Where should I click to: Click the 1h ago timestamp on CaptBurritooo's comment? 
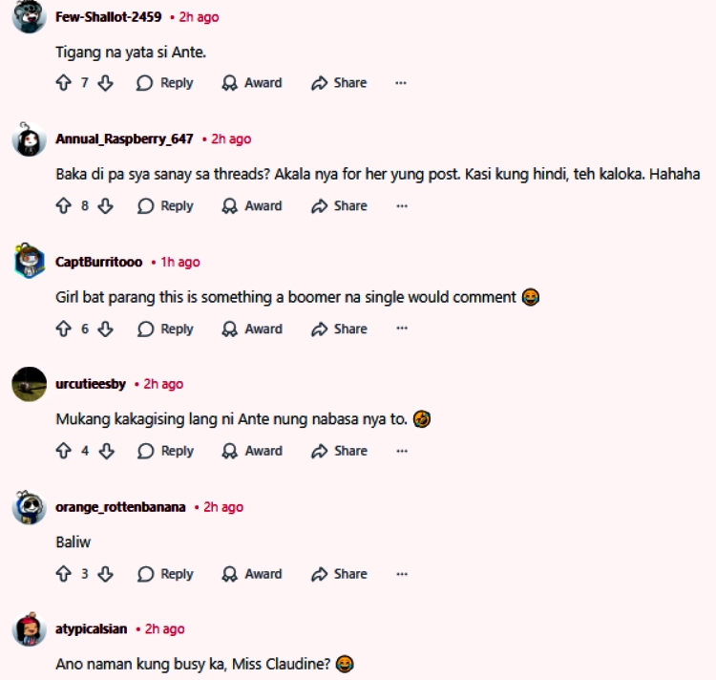coord(179,262)
